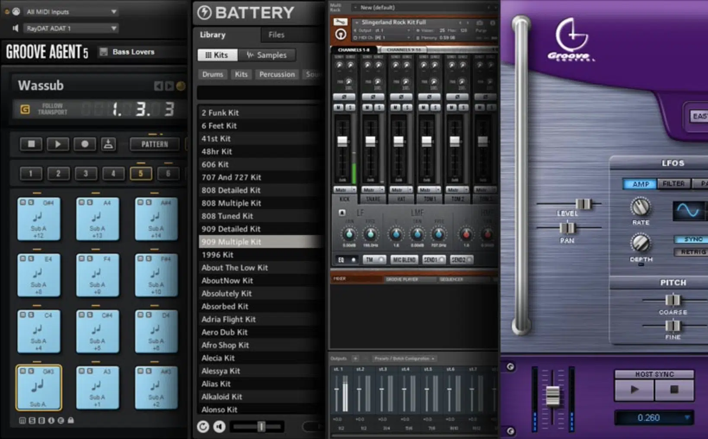
Task: Select the Kits browser tab
Action: (217, 55)
